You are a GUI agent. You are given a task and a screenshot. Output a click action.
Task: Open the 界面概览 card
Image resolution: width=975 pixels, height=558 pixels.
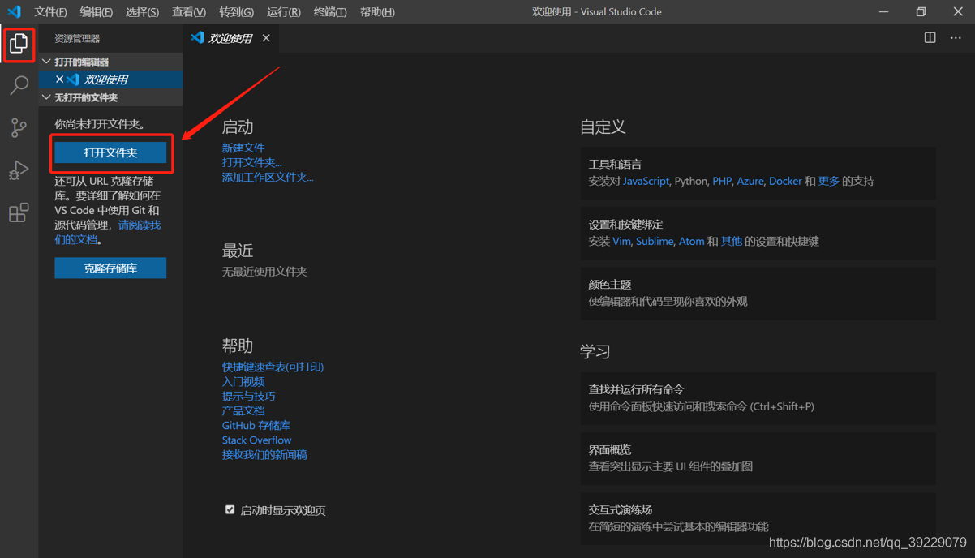tap(758, 458)
